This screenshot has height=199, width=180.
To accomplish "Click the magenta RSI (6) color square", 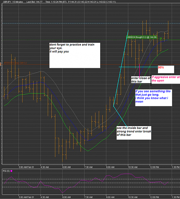I will [11, 171].
